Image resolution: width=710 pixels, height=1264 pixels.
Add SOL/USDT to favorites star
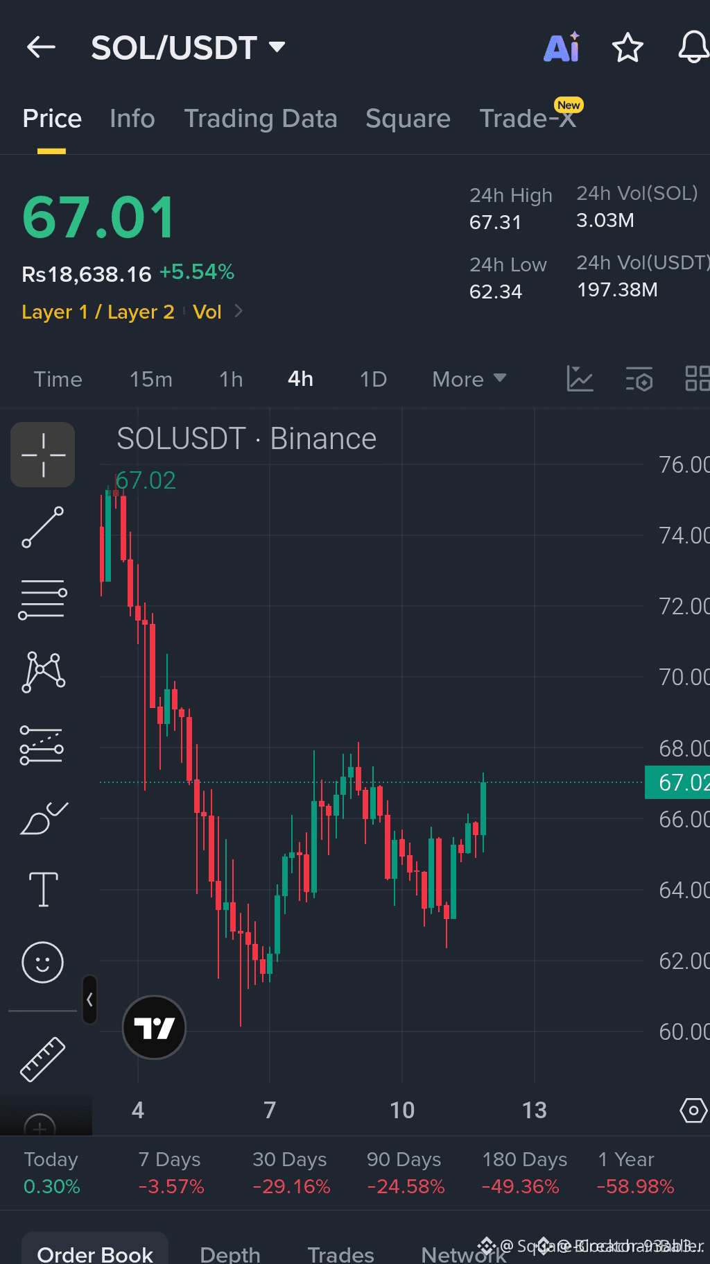tap(627, 47)
